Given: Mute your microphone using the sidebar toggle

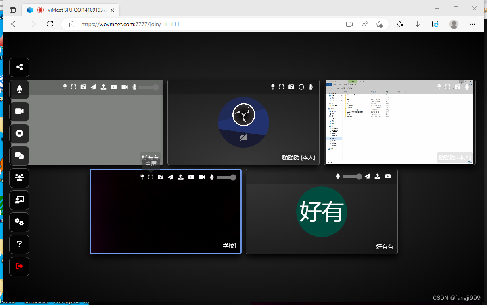Looking at the screenshot, I should point(19,89).
